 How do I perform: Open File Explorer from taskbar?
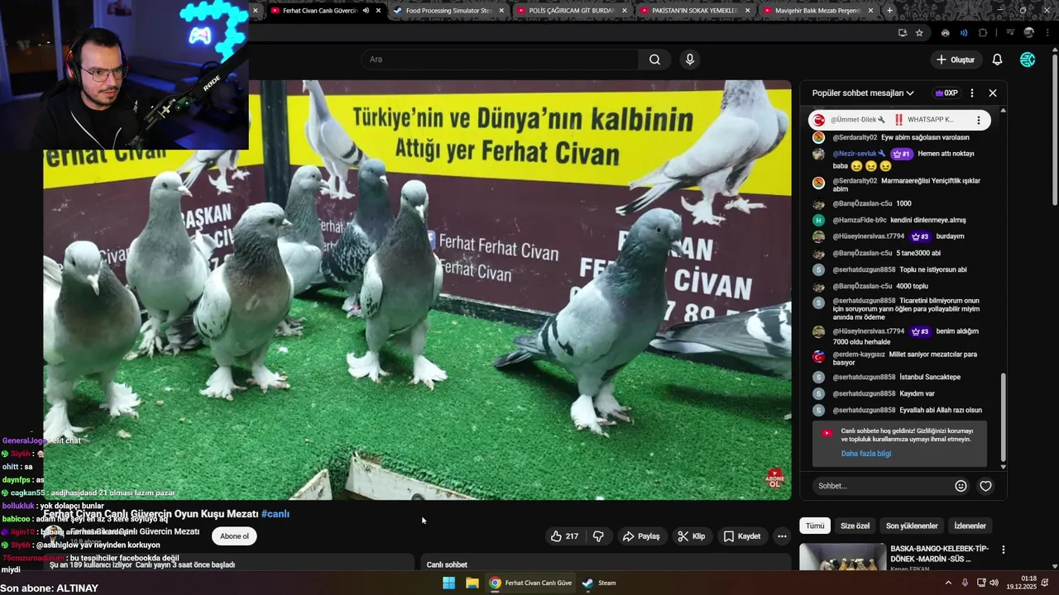[472, 583]
